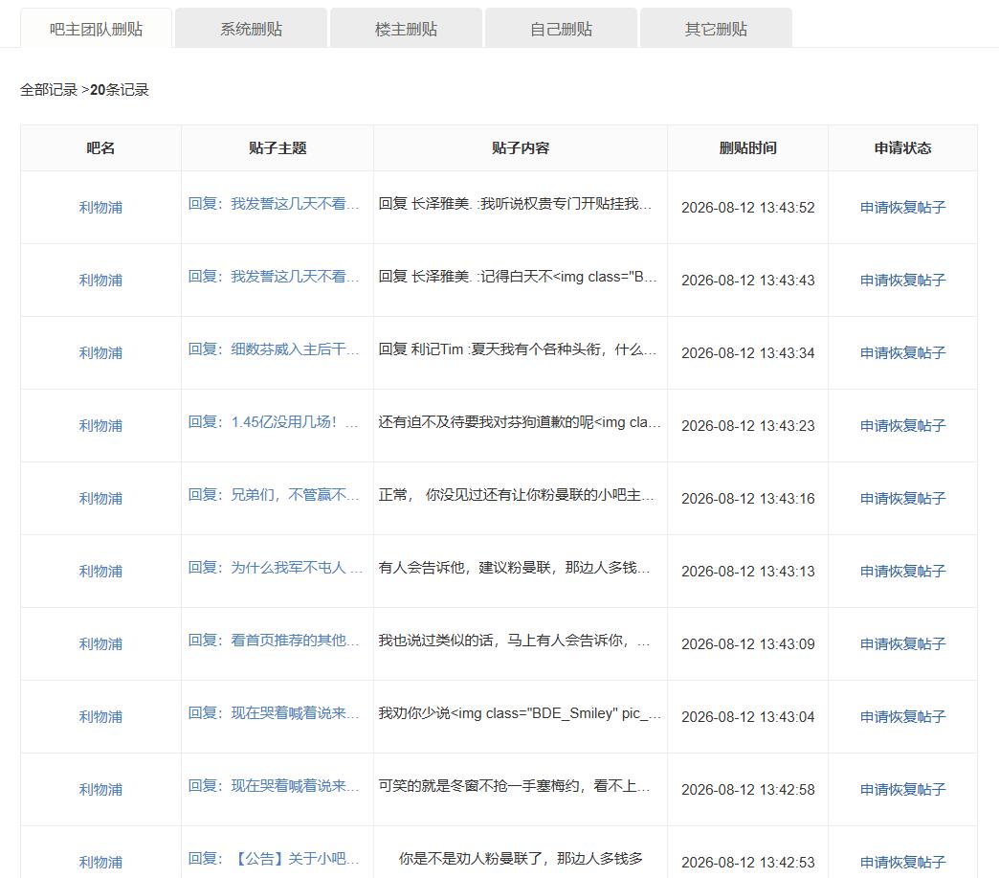This screenshot has width=999, height=878.
Task: Click the timestamp 2026-08-12 13:43:23
Action: pyautogui.click(x=748, y=425)
